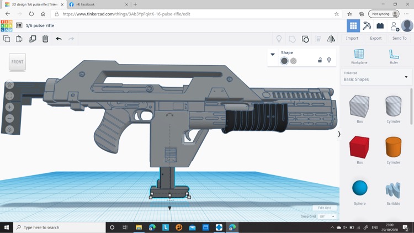414x233 pixels.
Task: Collapse shapes side panel chevron
Action: [x=339, y=134]
